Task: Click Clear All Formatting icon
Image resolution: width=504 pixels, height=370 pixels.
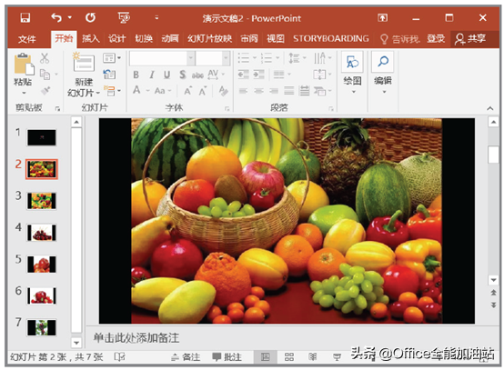Action: [x=224, y=91]
